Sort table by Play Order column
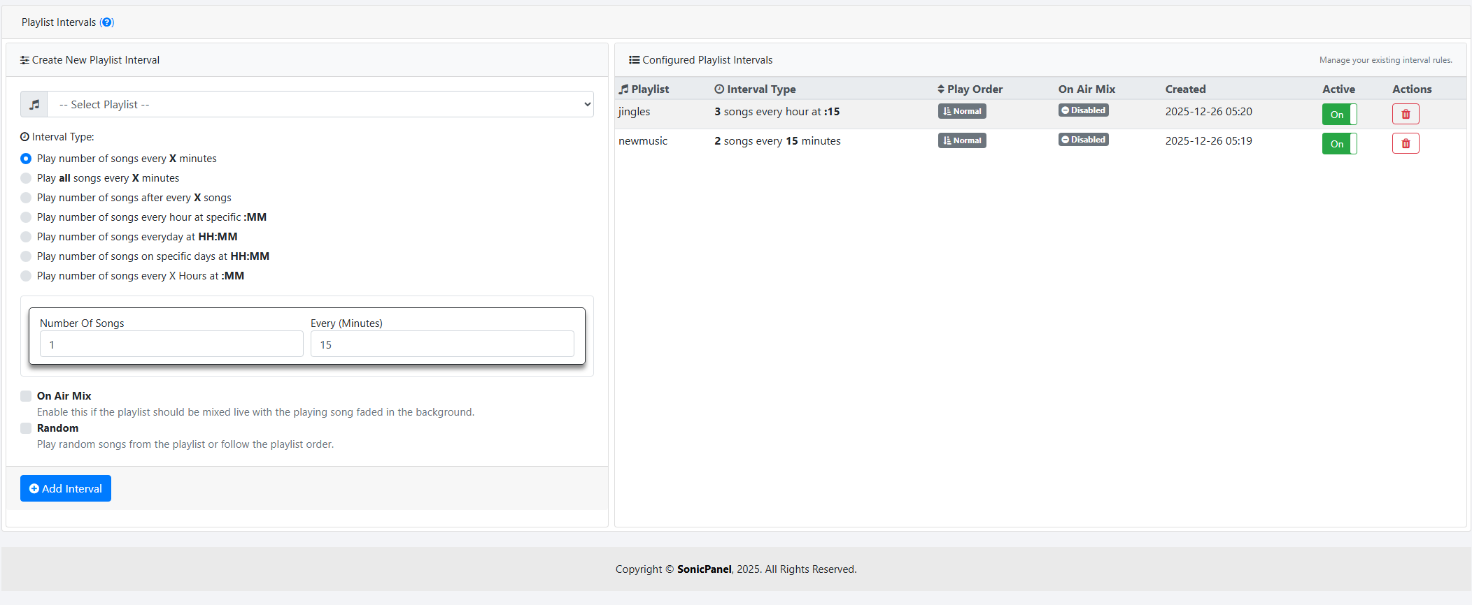The image size is (1472, 605). point(970,89)
